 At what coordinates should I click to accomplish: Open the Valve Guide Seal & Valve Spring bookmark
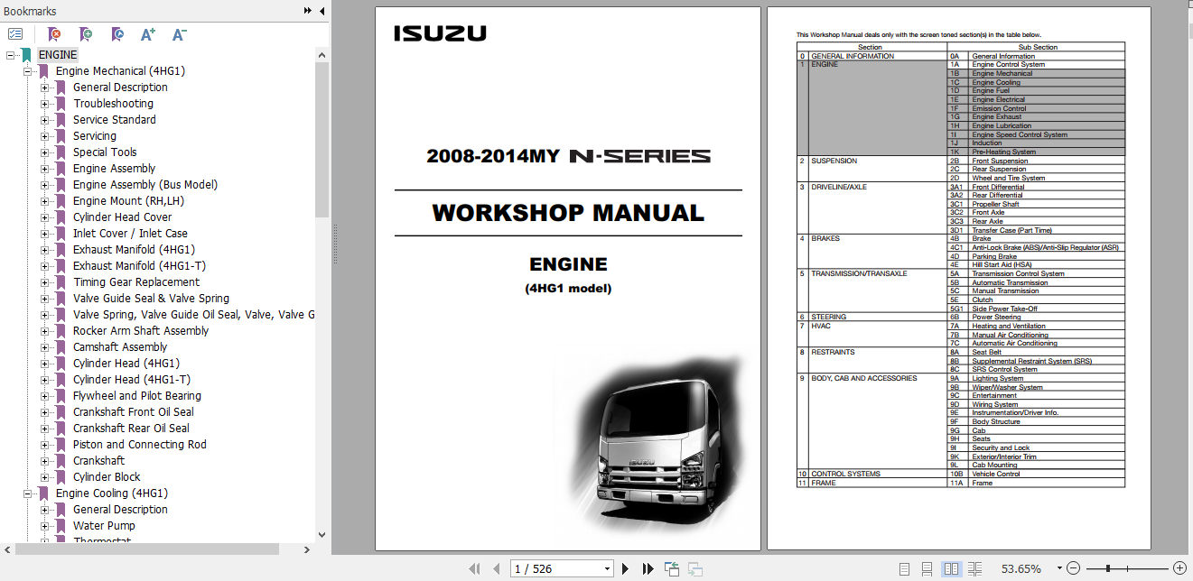tap(152, 299)
